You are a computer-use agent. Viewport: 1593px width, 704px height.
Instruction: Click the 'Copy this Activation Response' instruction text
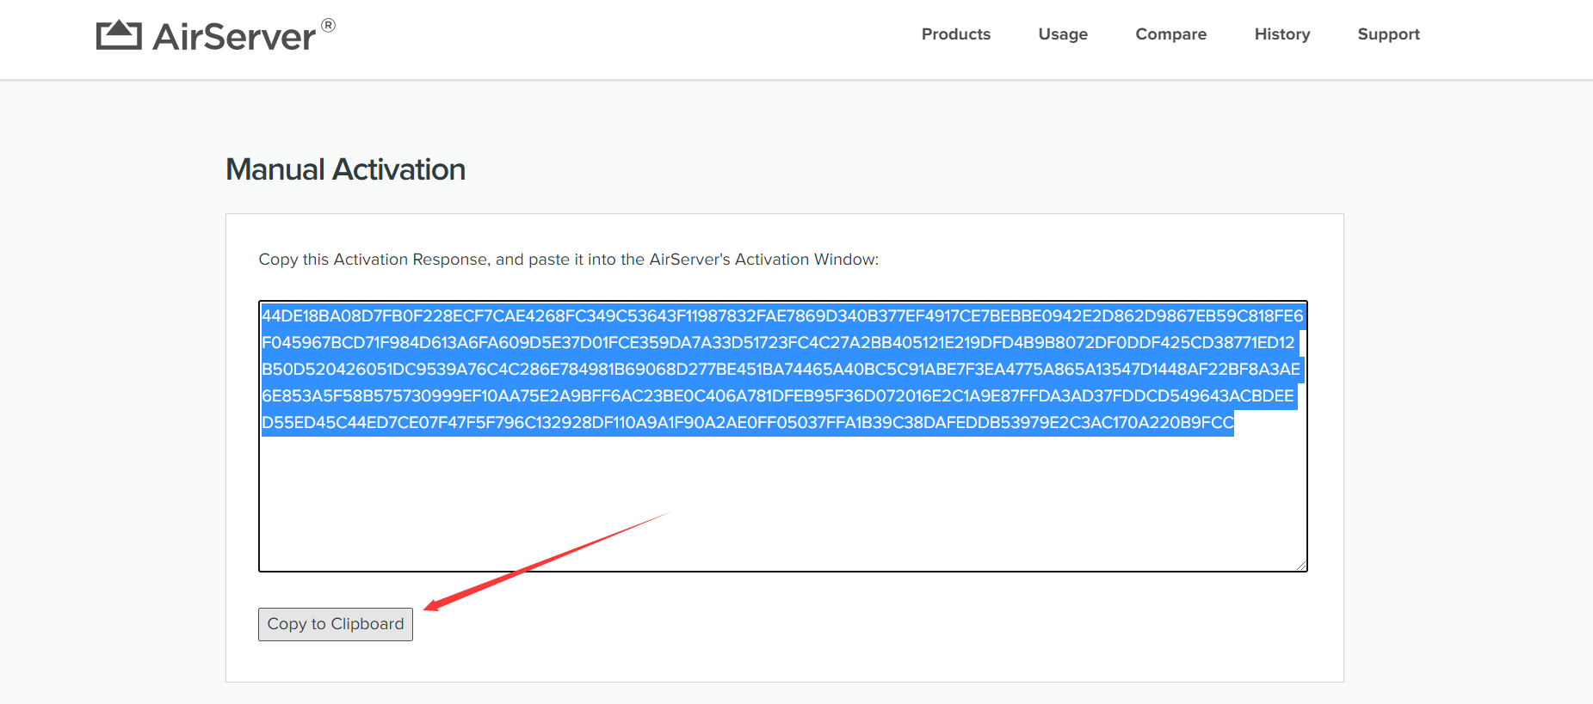568,260
